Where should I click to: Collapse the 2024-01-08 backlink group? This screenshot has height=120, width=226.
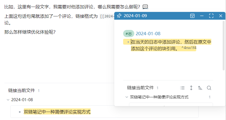[8, 100]
